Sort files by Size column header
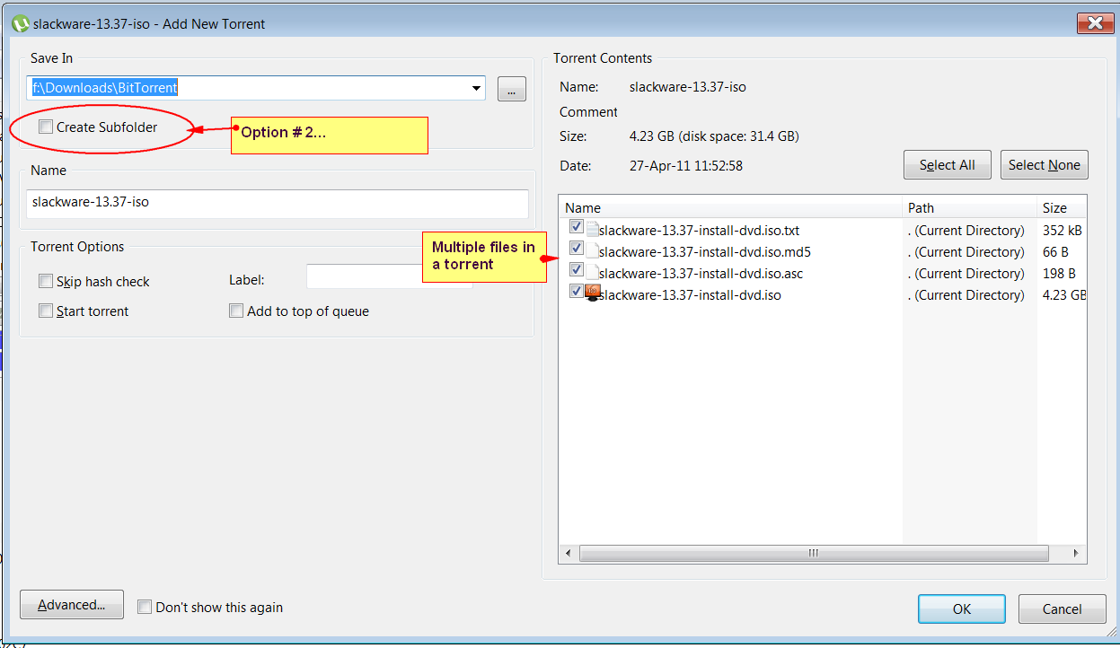Image resolution: width=1120 pixels, height=648 pixels. (1063, 207)
